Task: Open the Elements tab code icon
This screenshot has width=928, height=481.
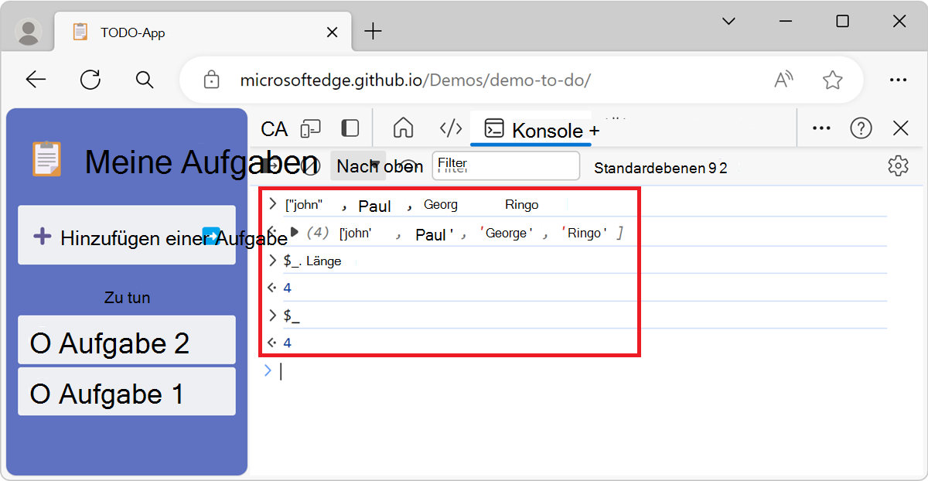Action: click(451, 128)
